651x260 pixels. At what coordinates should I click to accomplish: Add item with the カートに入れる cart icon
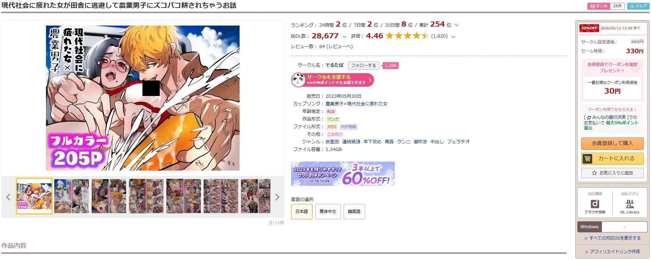point(587,158)
